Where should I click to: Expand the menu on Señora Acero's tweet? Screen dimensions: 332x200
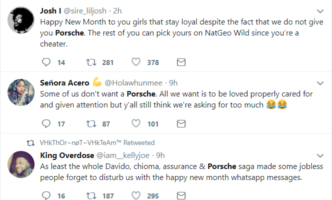pos(320,82)
